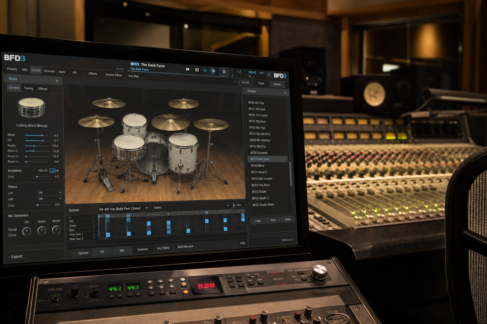Click the Snare Mic Dynamics knob
Viewport: 487px width, 324px height.
(x=42, y=230)
